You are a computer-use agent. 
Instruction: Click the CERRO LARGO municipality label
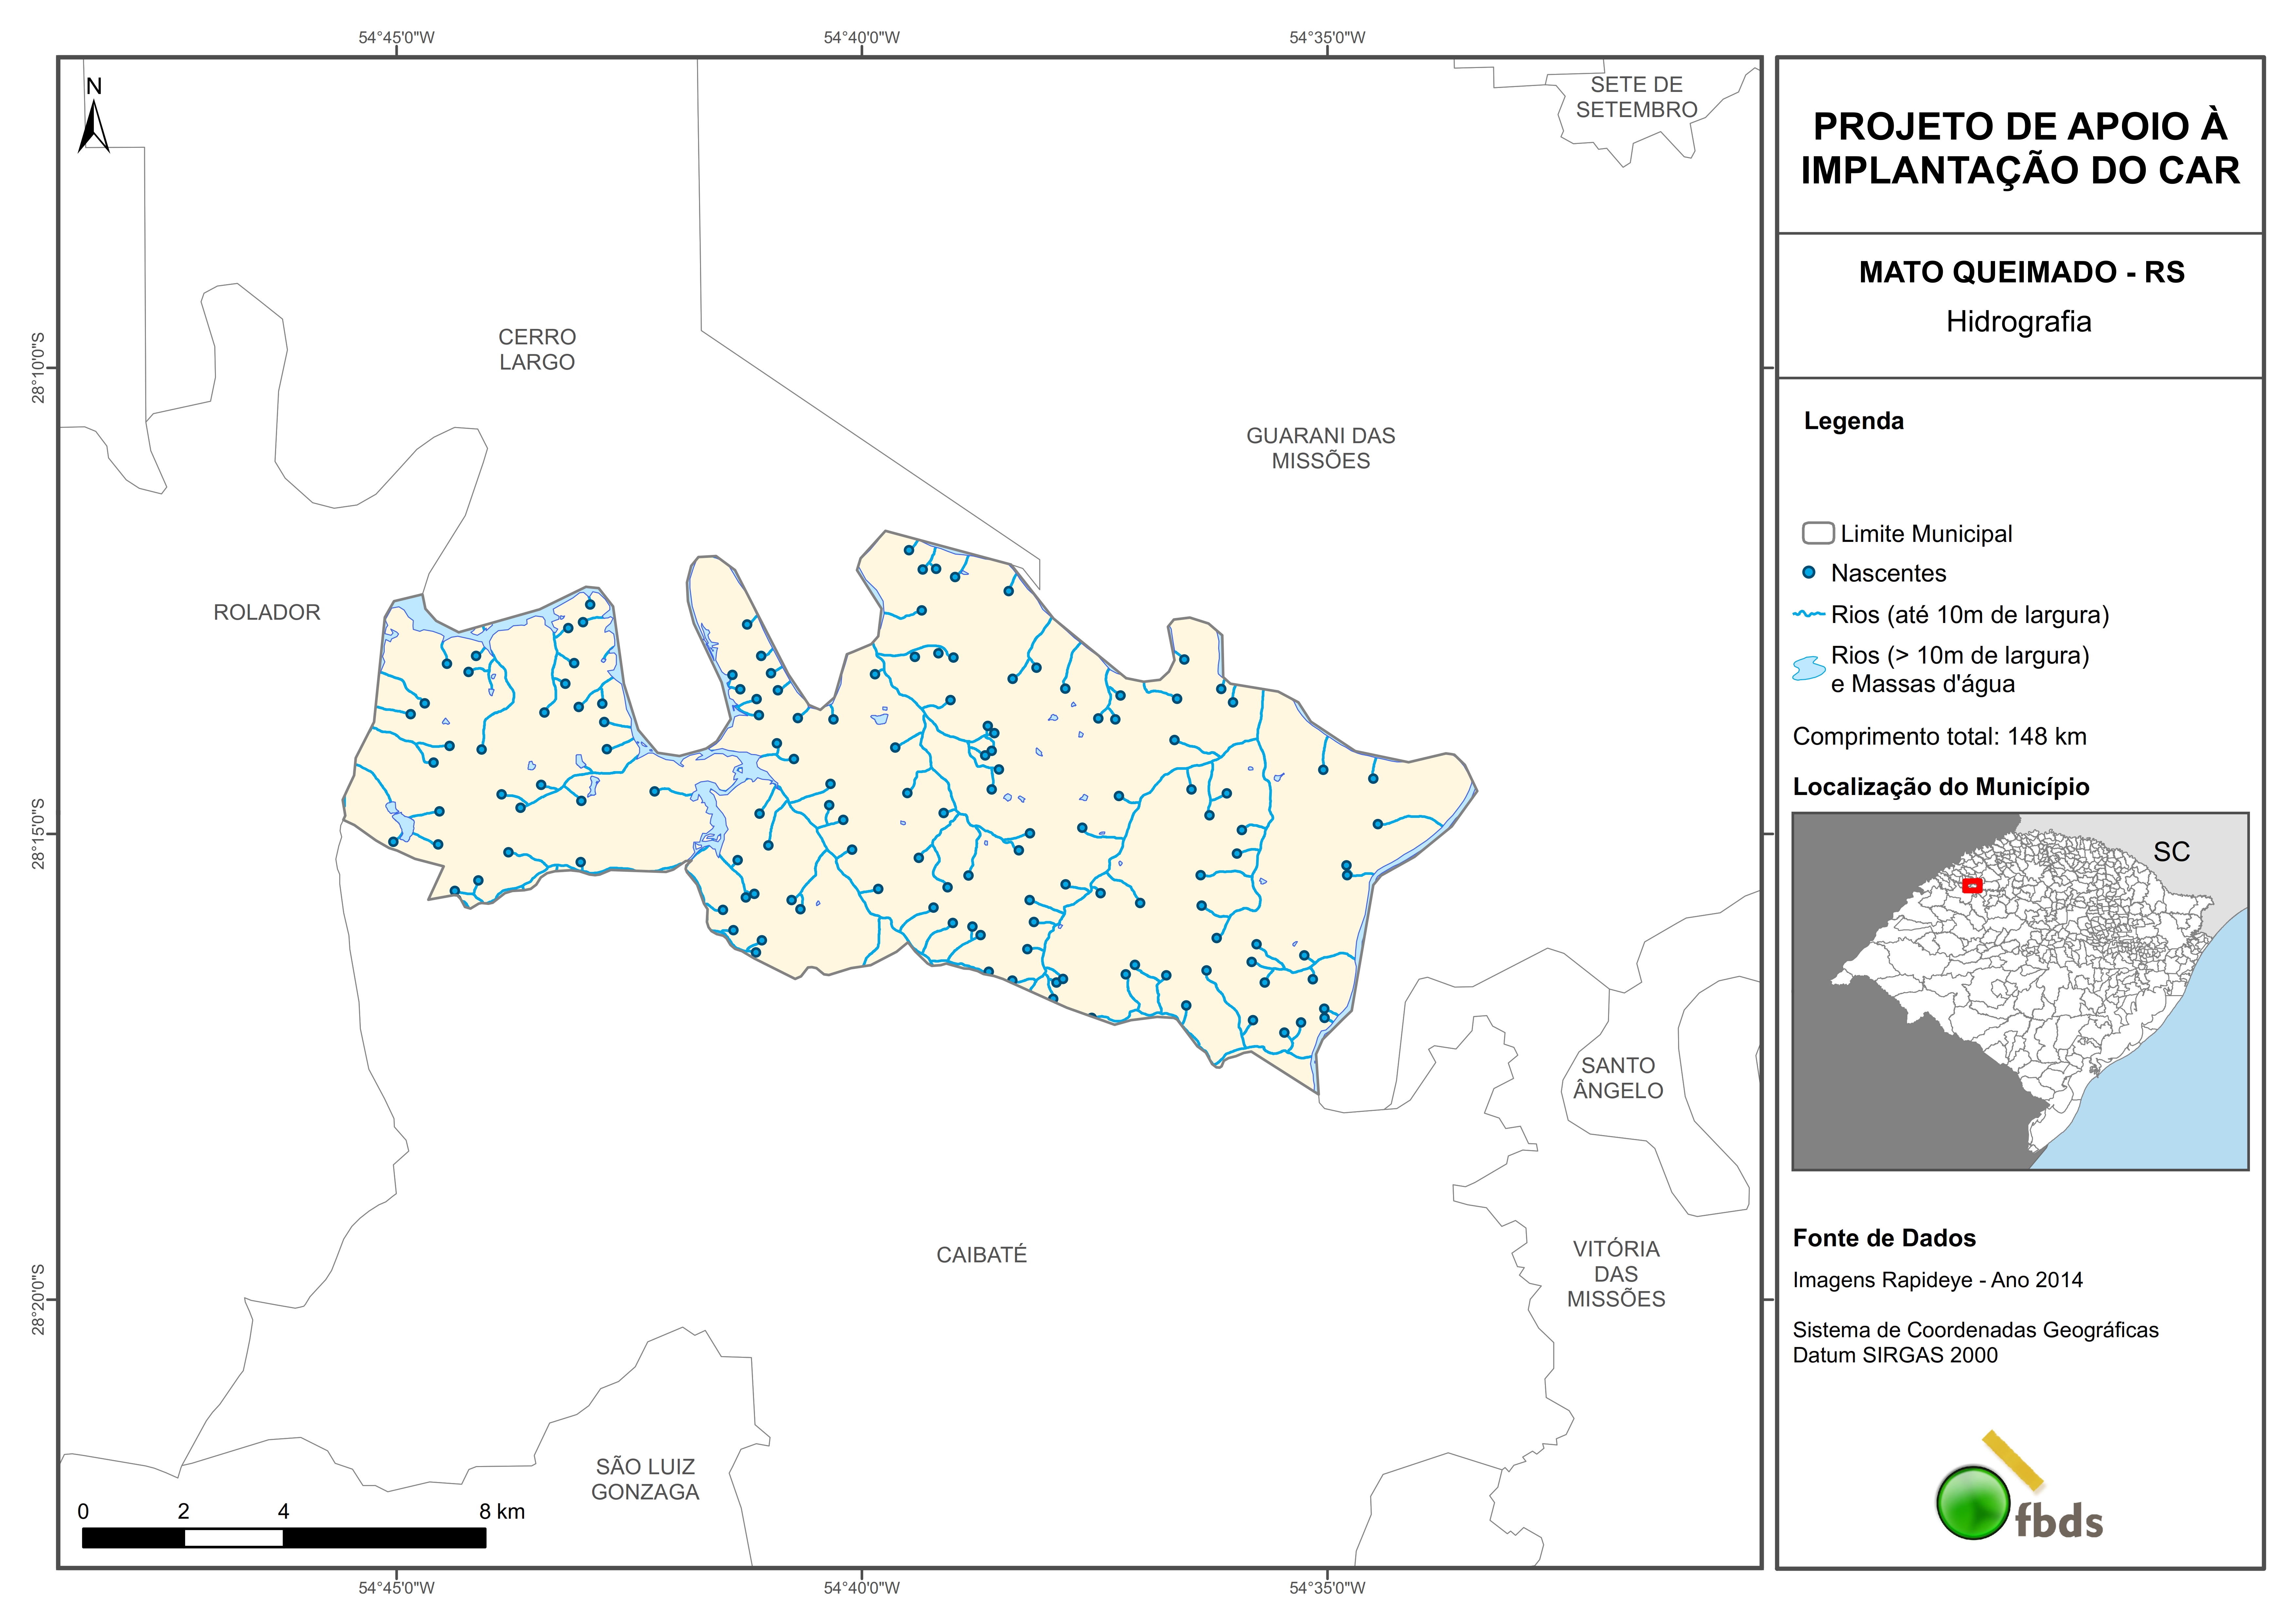tap(537, 349)
